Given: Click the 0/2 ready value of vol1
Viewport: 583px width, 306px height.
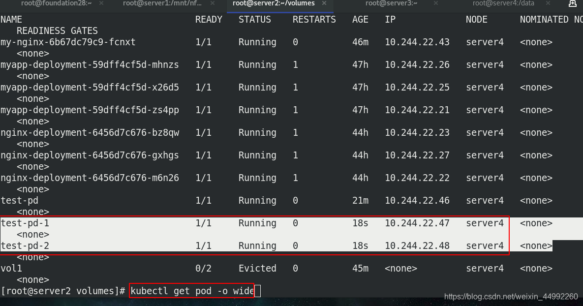Looking at the screenshot, I should tap(203, 269).
